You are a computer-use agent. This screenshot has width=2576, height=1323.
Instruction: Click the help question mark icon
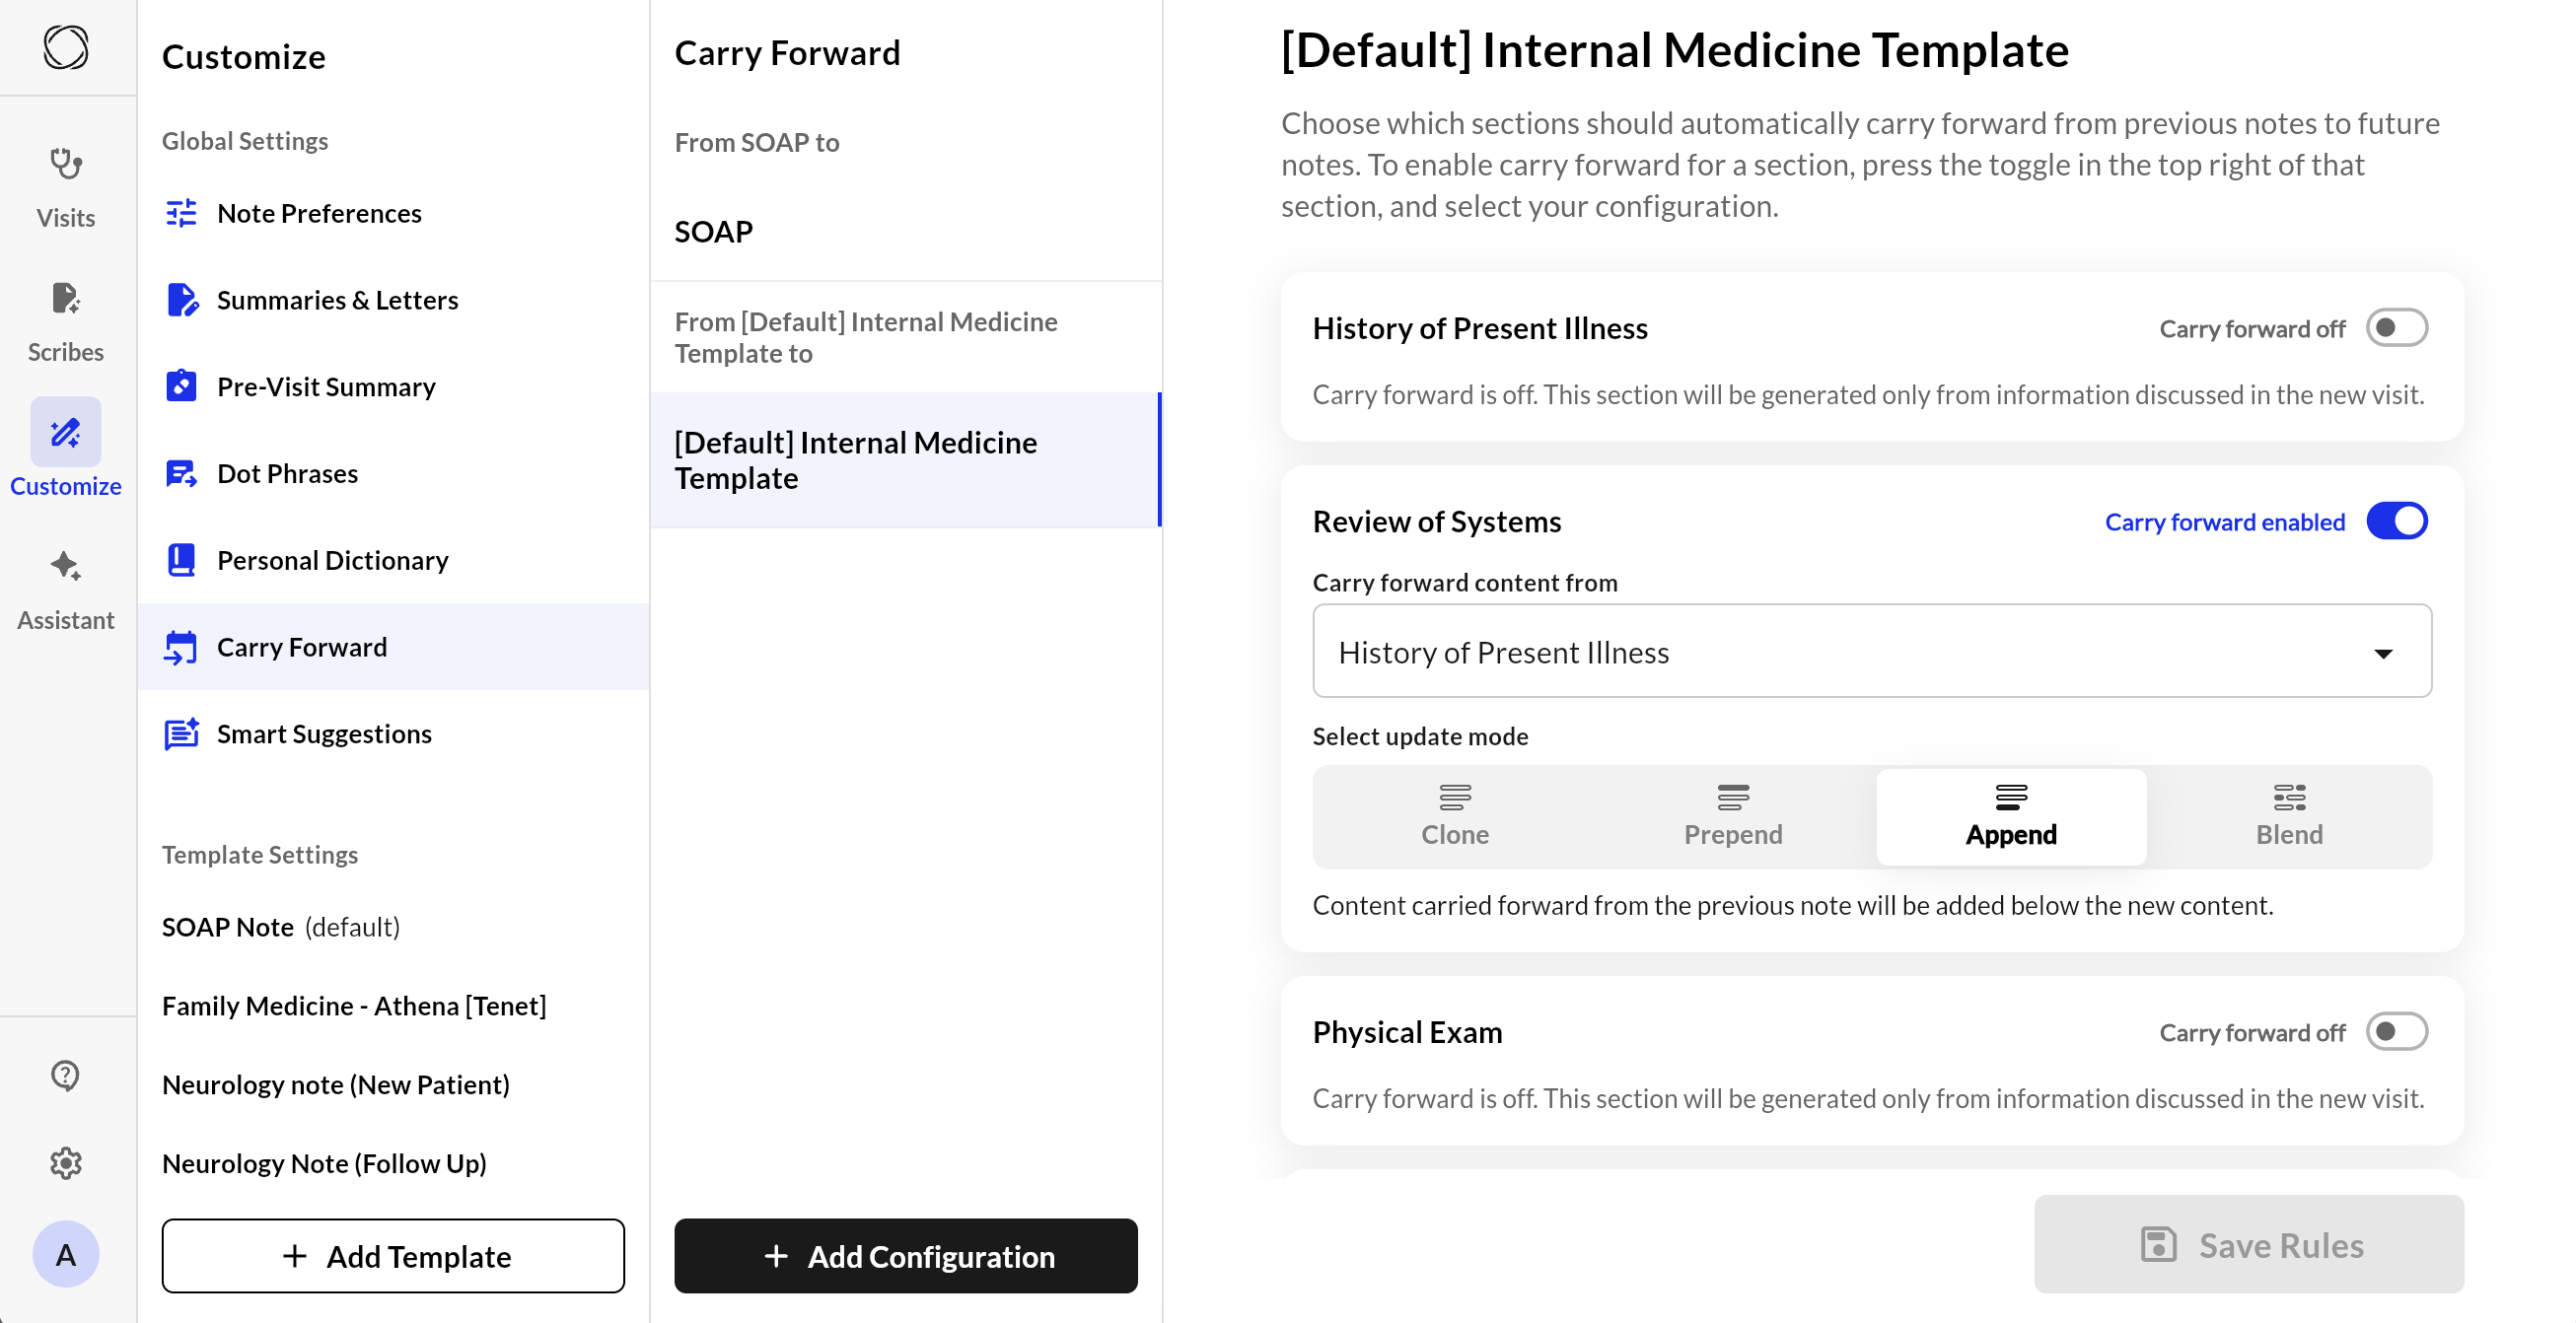(66, 1076)
